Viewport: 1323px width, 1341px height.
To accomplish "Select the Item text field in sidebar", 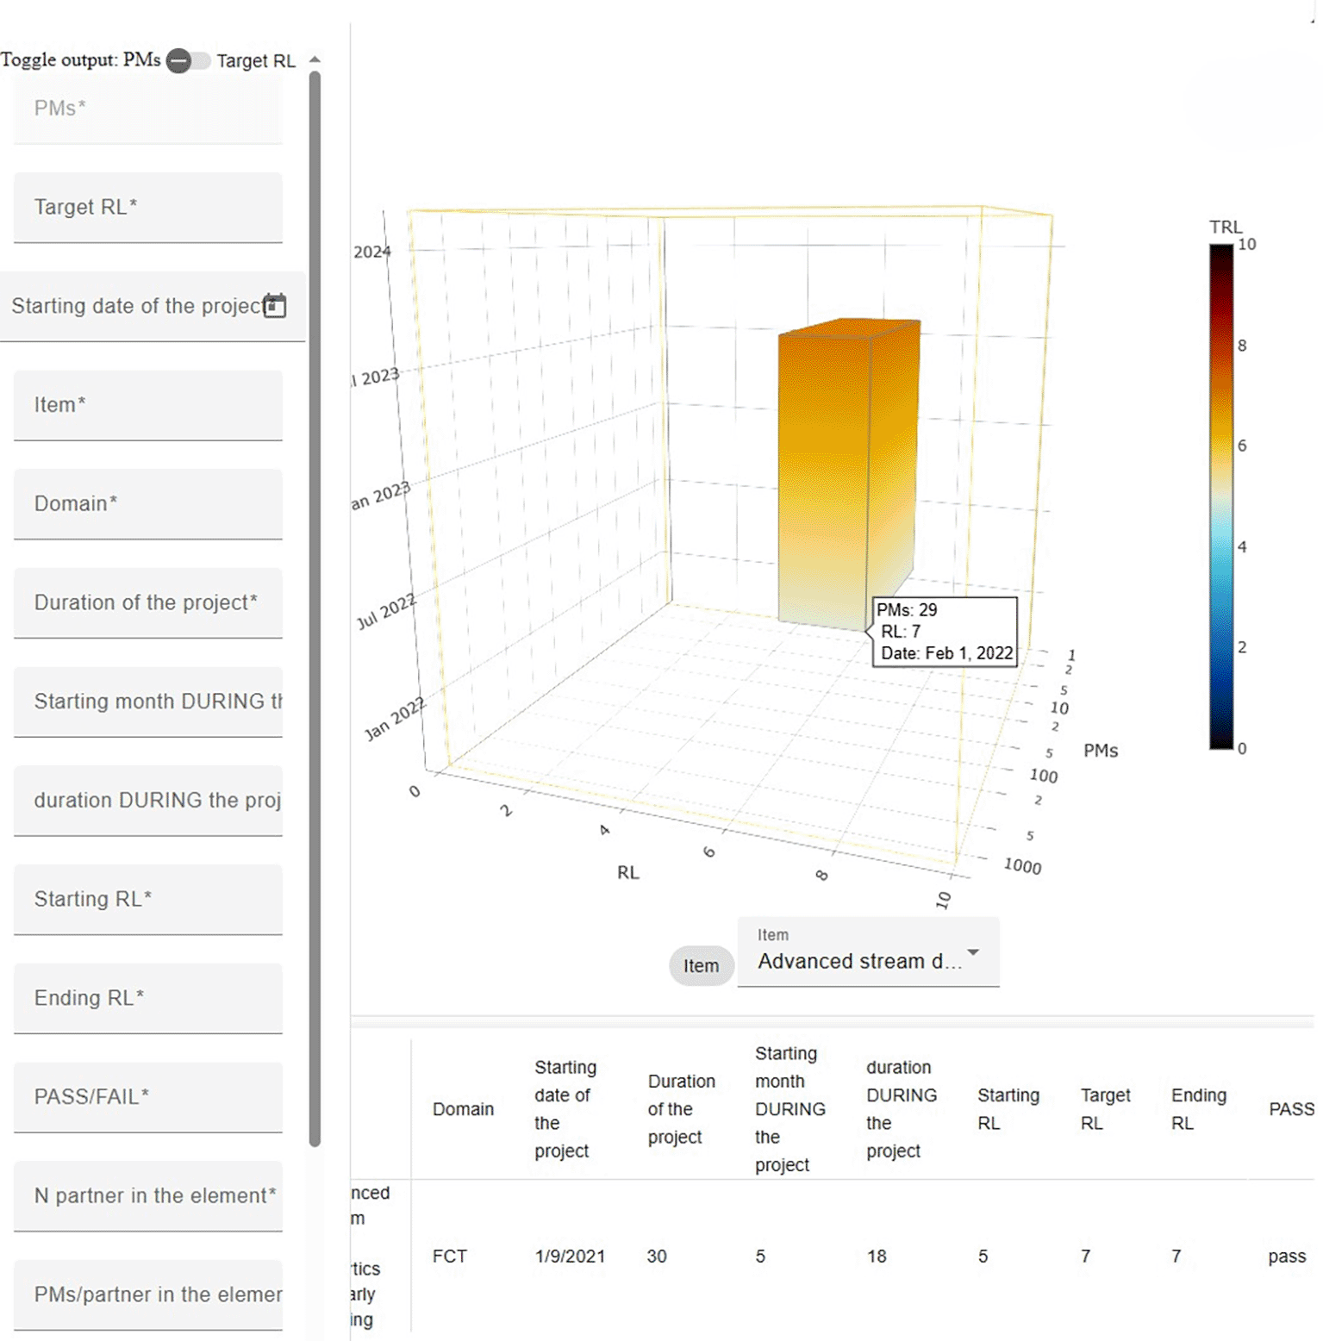I will tap(147, 405).
